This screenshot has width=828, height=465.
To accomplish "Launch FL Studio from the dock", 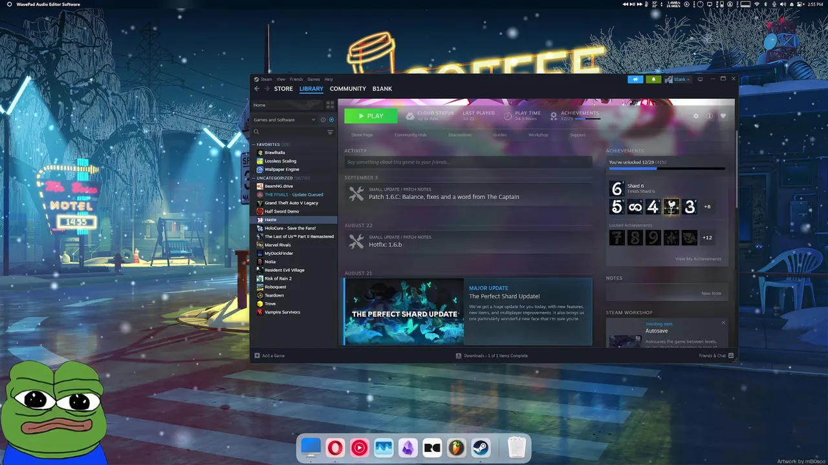I will click(x=457, y=448).
